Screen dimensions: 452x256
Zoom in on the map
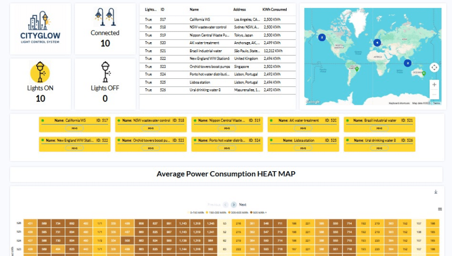[x=434, y=84]
